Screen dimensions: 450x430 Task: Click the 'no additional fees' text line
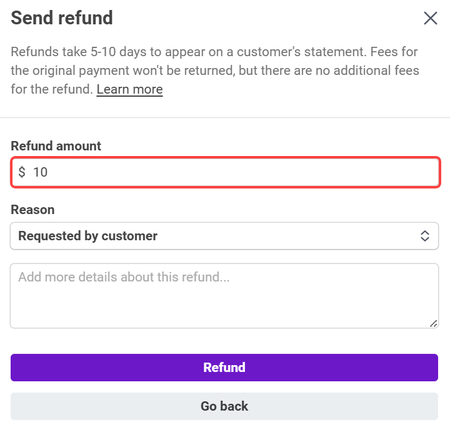tap(350, 71)
